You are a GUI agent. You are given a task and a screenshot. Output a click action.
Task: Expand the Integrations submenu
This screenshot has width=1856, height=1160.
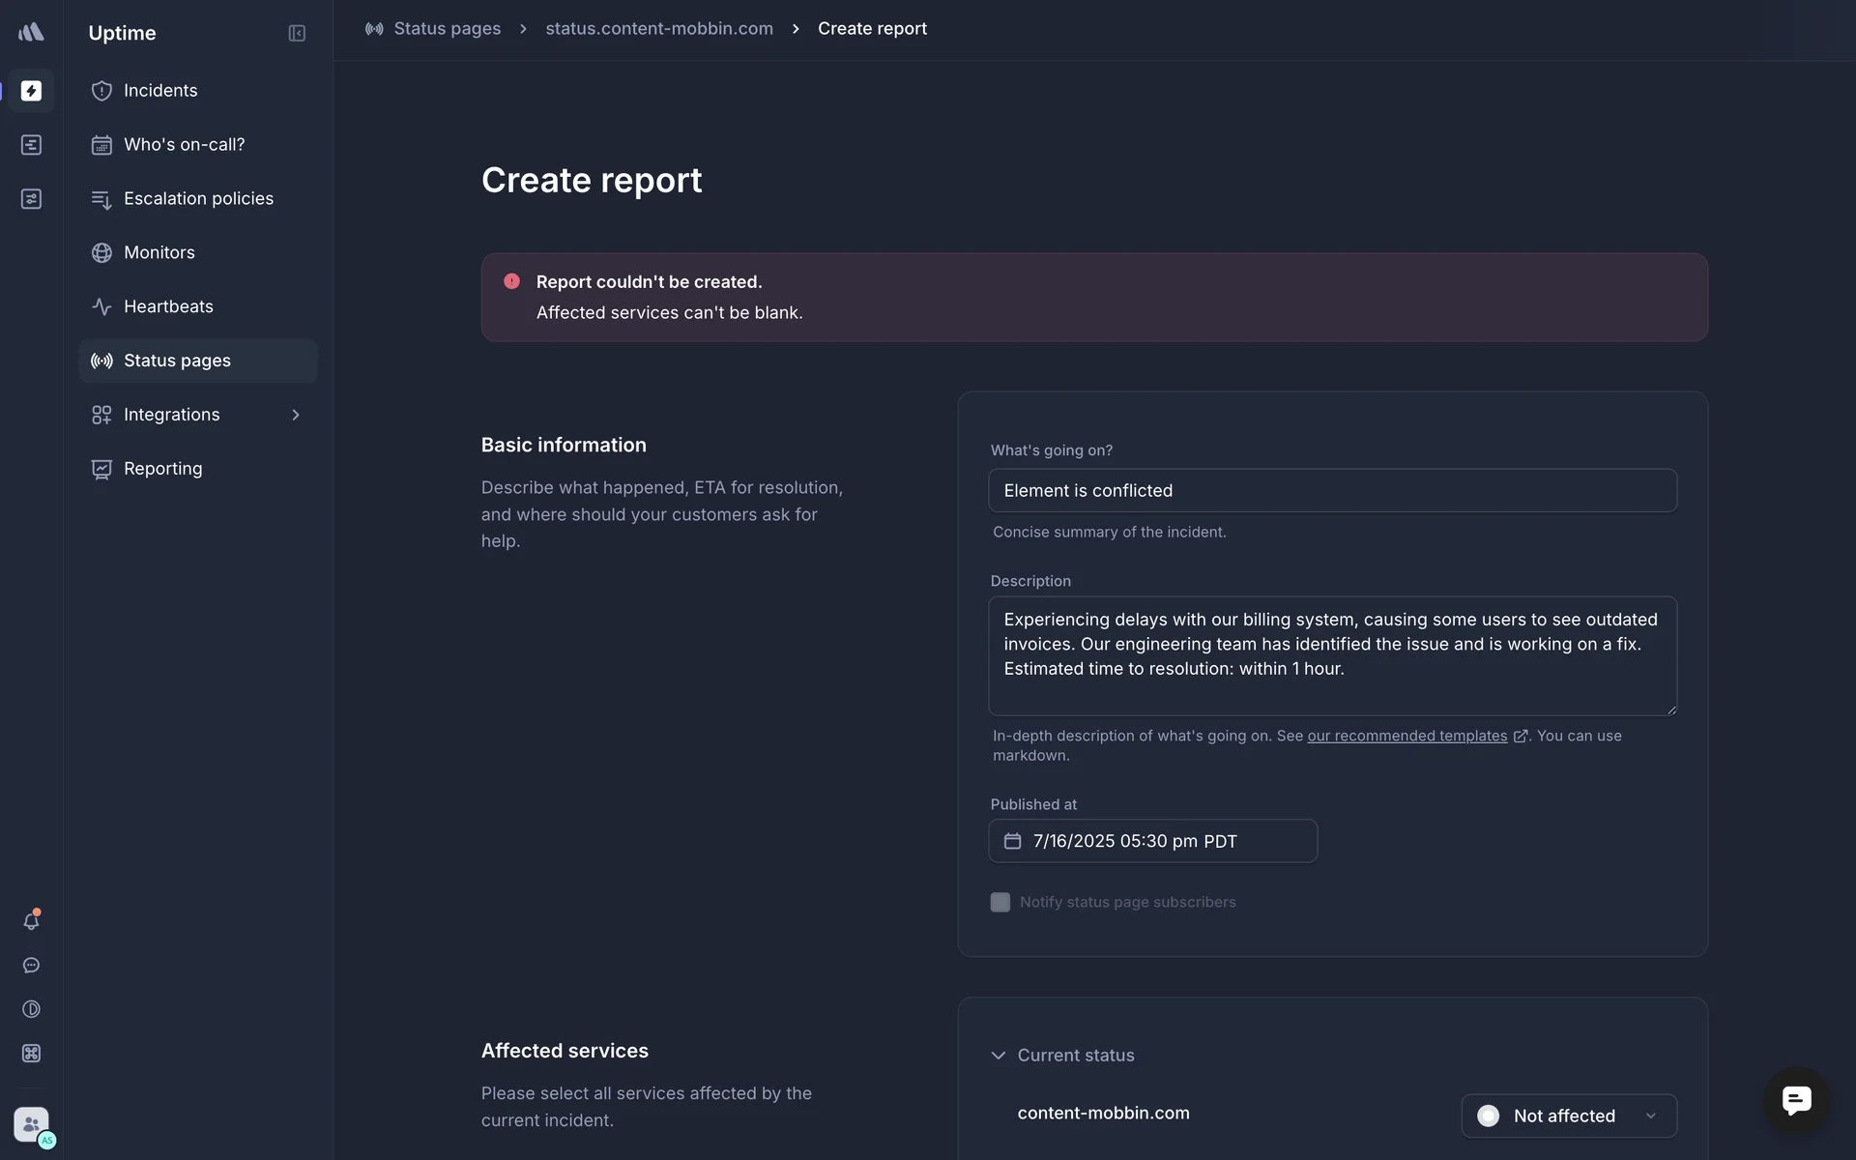click(x=295, y=415)
